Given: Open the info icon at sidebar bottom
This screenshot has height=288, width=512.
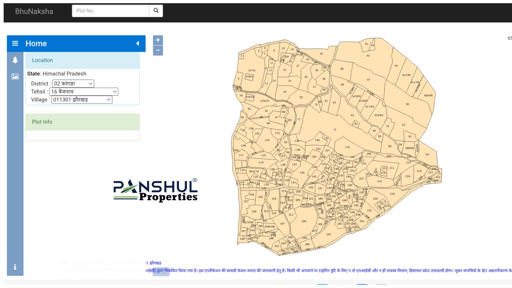Looking at the screenshot, I should pyautogui.click(x=15, y=267).
